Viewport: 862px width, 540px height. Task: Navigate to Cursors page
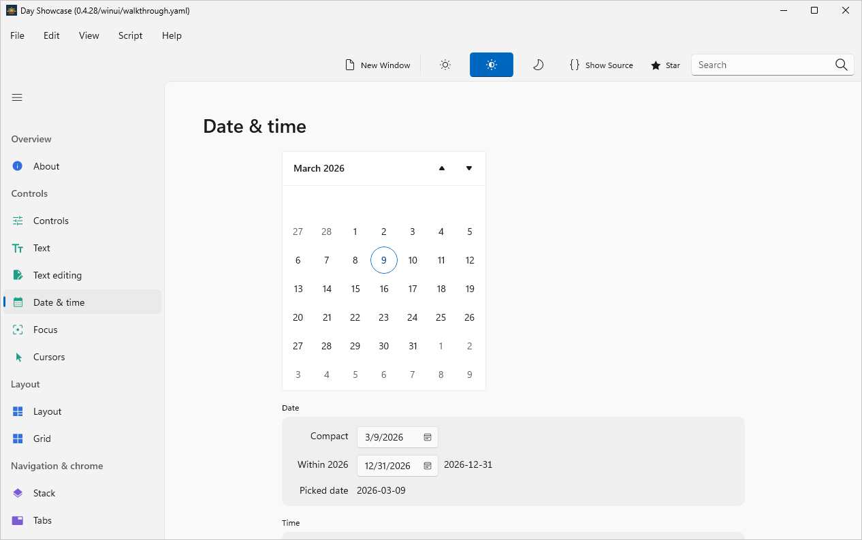[x=82, y=357]
